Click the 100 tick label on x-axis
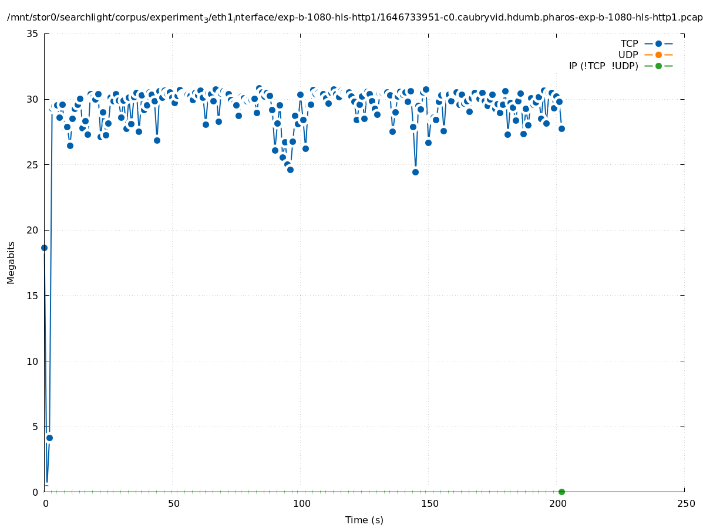 click(301, 503)
